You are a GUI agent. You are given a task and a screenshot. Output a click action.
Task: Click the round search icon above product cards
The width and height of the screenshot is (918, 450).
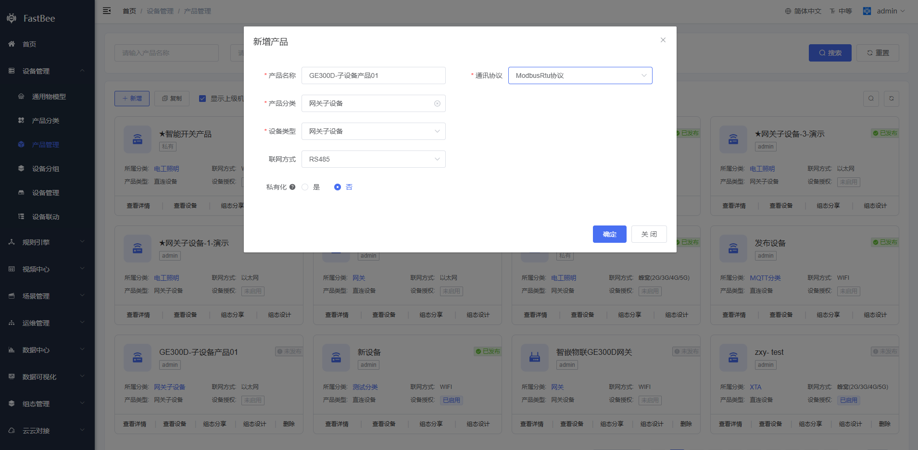click(x=871, y=99)
